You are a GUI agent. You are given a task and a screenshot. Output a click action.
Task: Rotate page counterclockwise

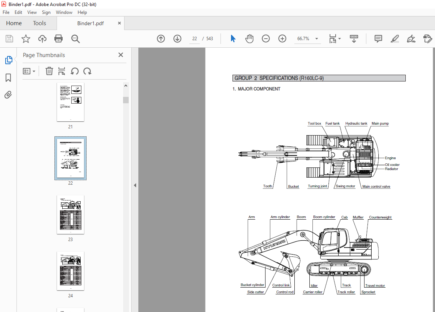tap(75, 71)
